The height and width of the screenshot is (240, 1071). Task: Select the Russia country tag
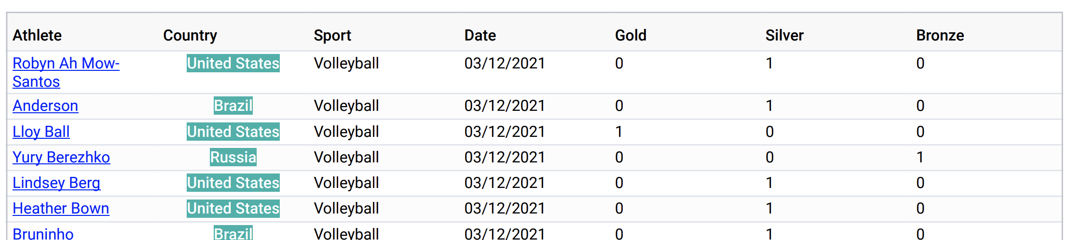[x=233, y=157]
